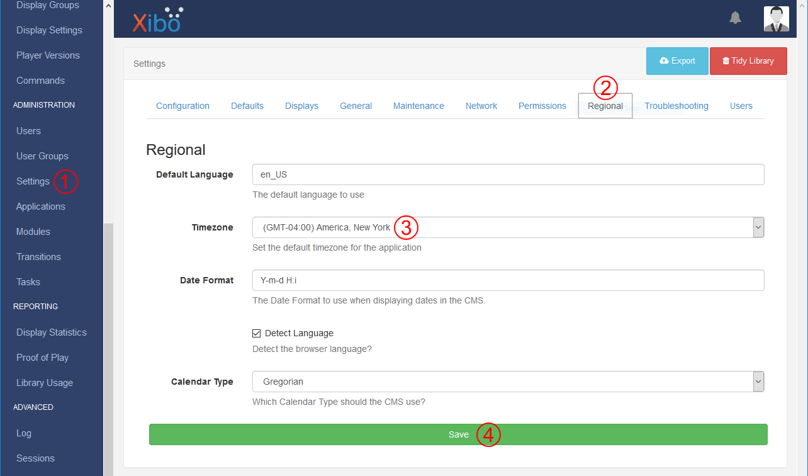Switch to the Permissions tab
This screenshot has width=808, height=476.
[542, 106]
